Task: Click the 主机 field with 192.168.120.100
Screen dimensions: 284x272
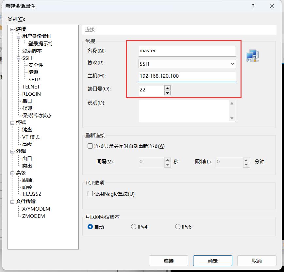Action: coord(187,76)
